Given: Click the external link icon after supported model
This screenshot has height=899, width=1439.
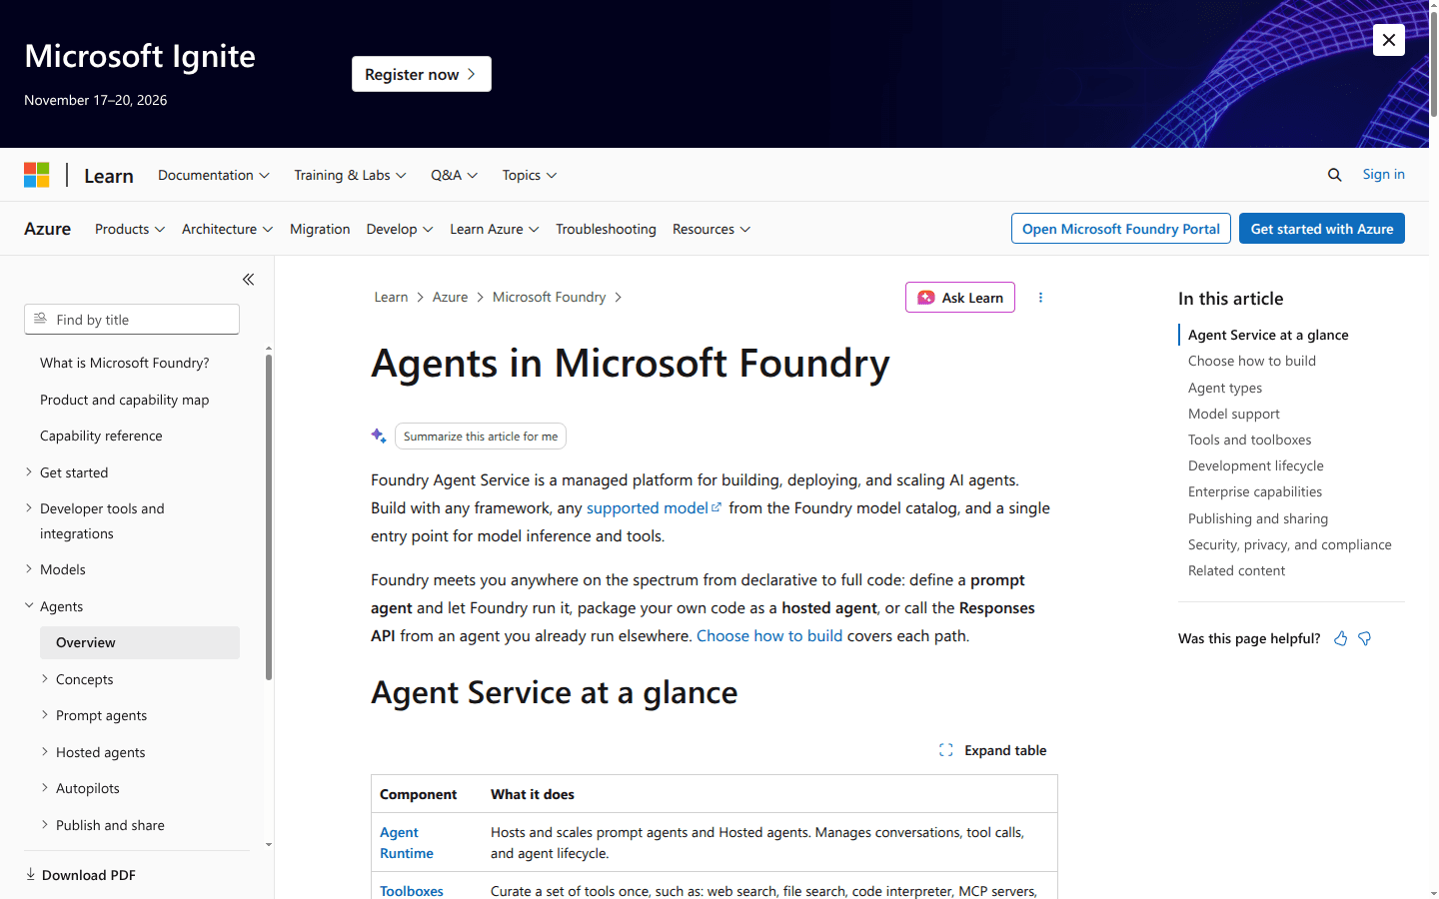Looking at the screenshot, I should [716, 507].
